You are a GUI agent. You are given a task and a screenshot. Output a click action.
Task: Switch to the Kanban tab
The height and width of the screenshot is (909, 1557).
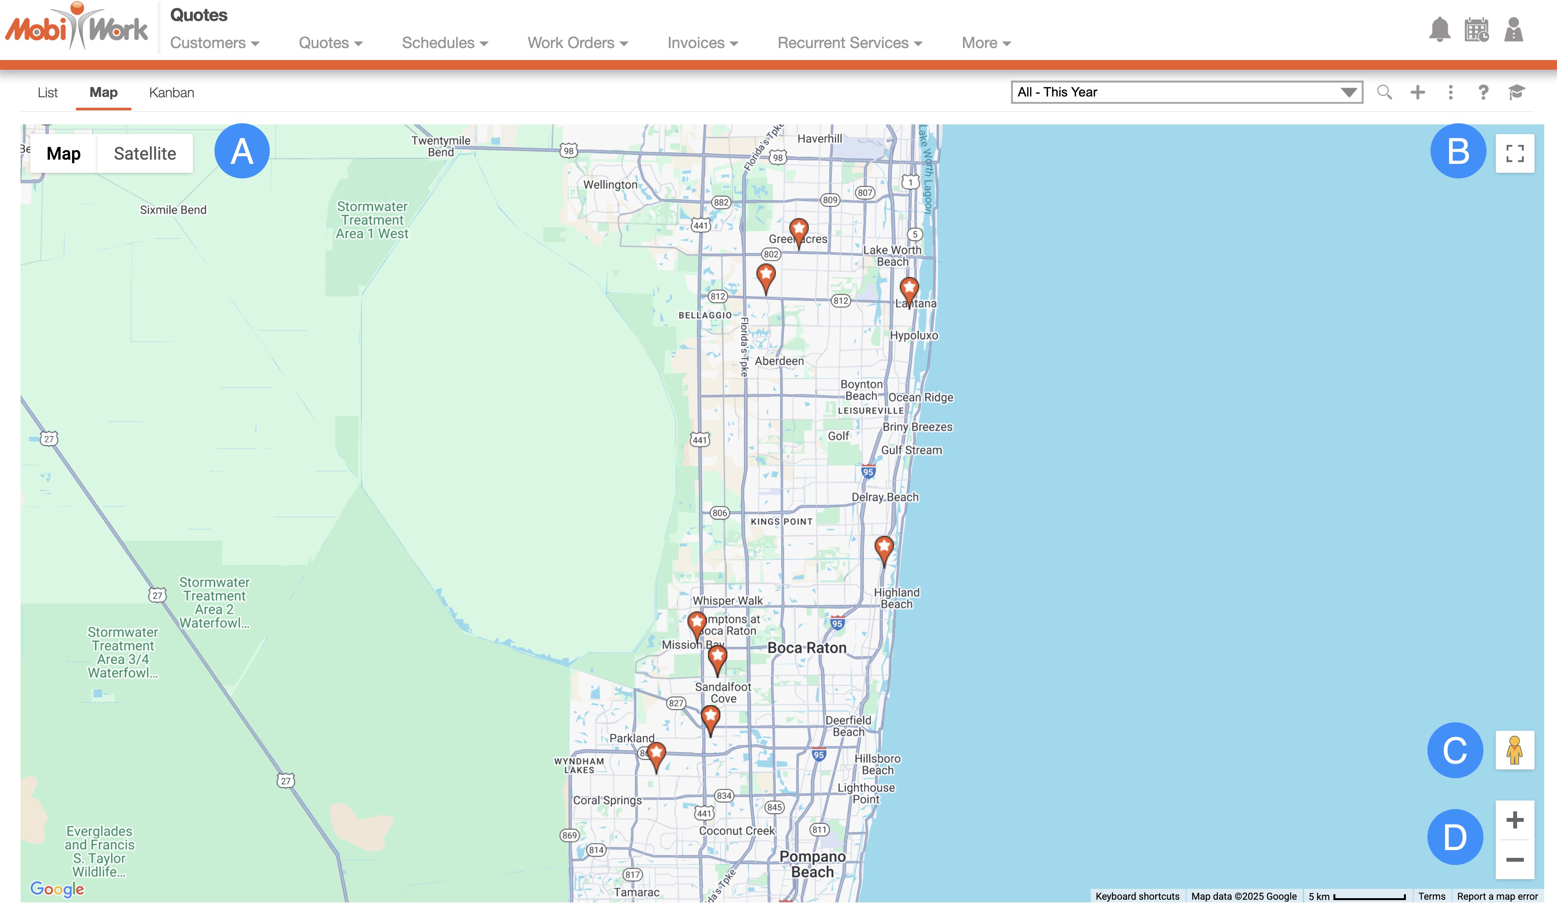[x=171, y=93]
